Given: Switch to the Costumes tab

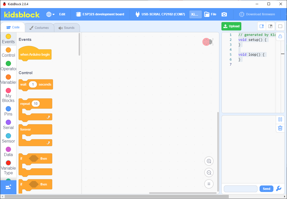Looking at the screenshot, I should (39, 28).
